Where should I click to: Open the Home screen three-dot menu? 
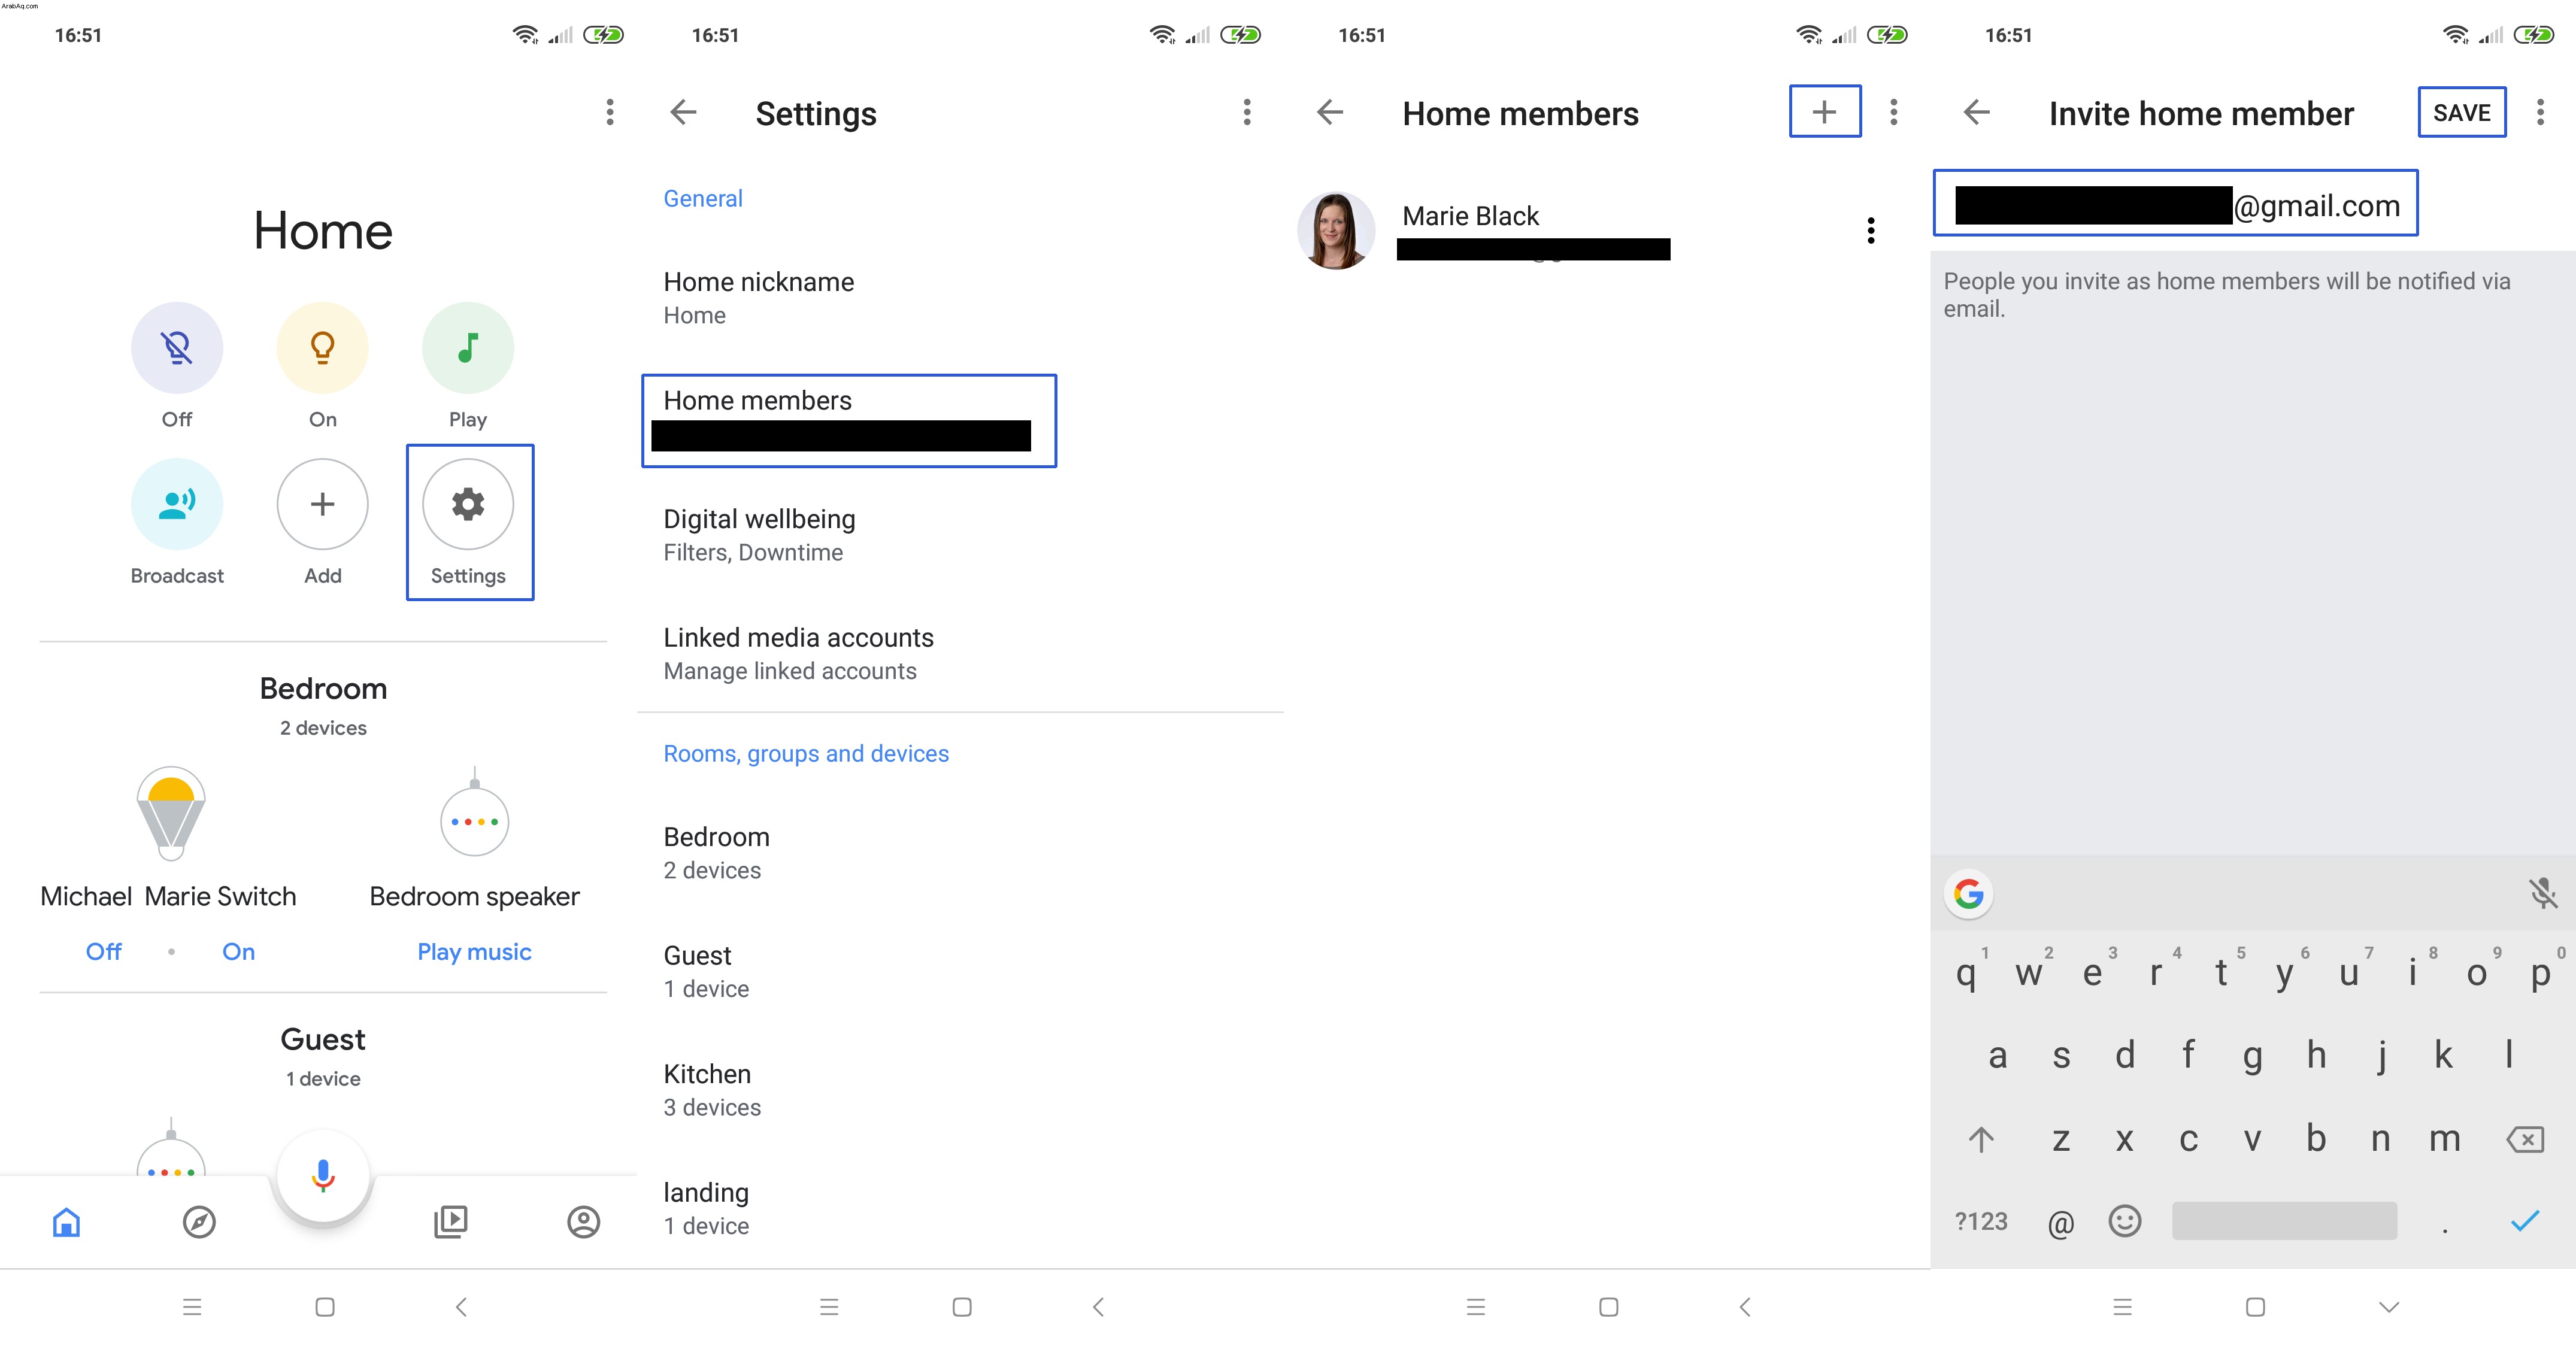point(609,112)
